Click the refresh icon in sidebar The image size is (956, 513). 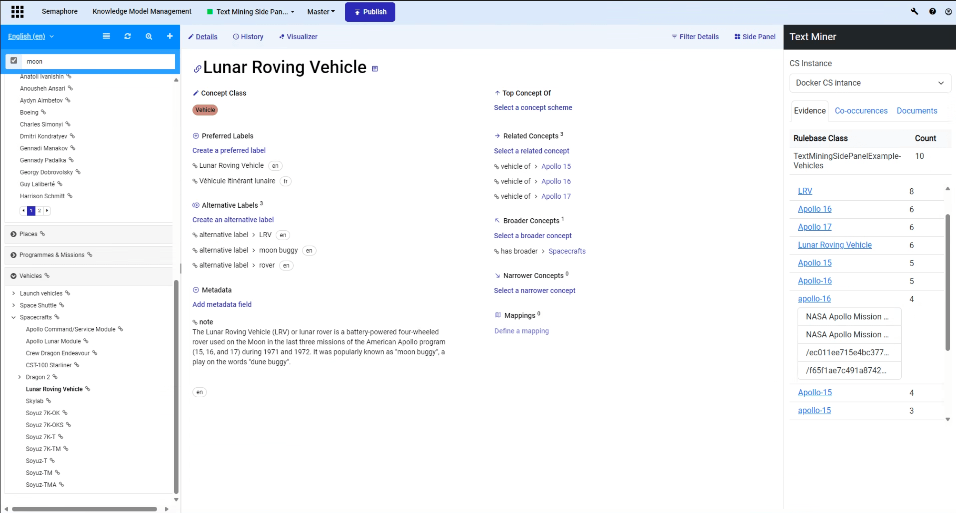point(127,36)
